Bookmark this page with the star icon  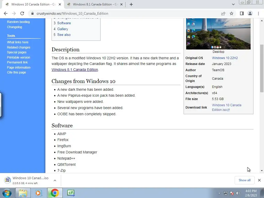(x=232, y=13)
